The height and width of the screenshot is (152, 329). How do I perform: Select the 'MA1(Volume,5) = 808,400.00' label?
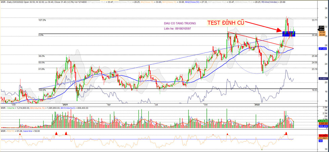click(x=74, y=108)
